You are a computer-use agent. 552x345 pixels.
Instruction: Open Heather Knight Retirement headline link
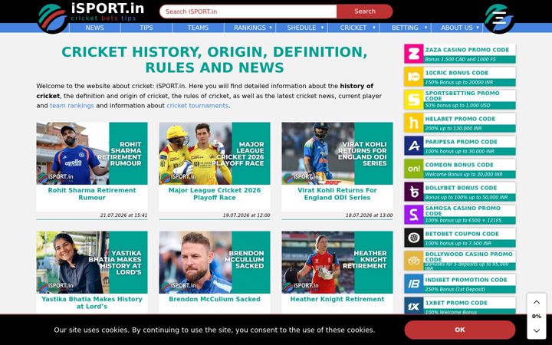pyautogui.click(x=337, y=299)
